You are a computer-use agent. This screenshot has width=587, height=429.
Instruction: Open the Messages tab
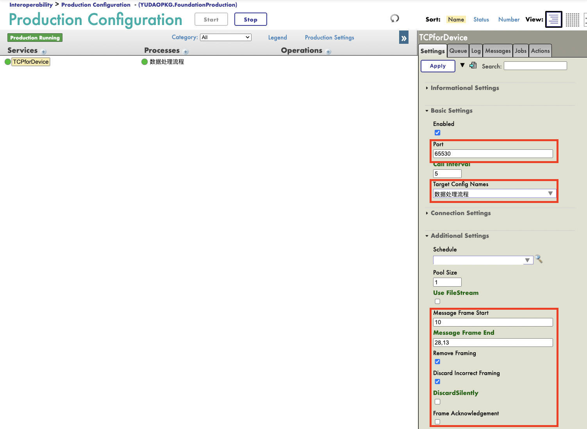click(x=498, y=51)
